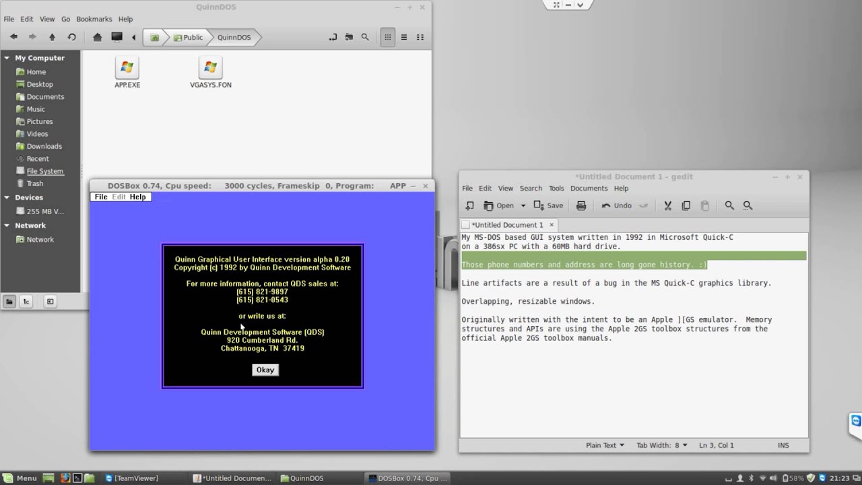Show the tree view in the sidebar
The height and width of the screenshot is (485, 862).
(x=26, y=301)
